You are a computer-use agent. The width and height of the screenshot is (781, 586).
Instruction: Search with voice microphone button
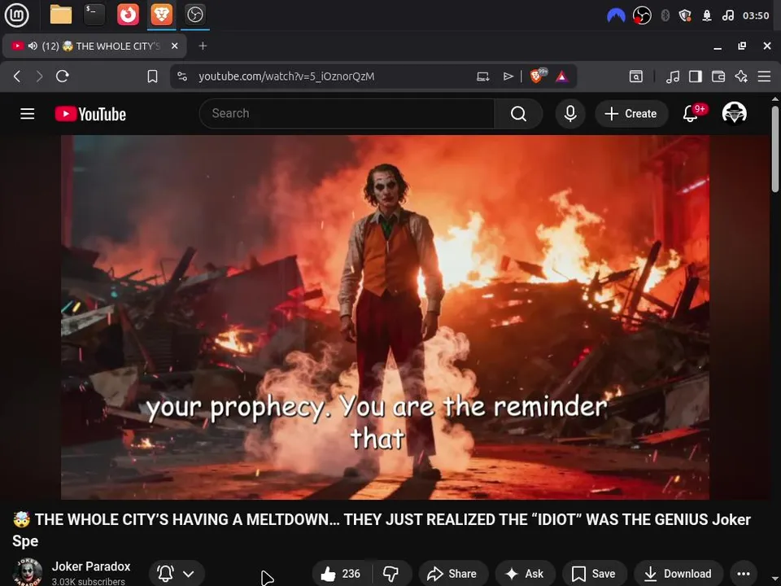pyautogui.click(x=570, y=114)
